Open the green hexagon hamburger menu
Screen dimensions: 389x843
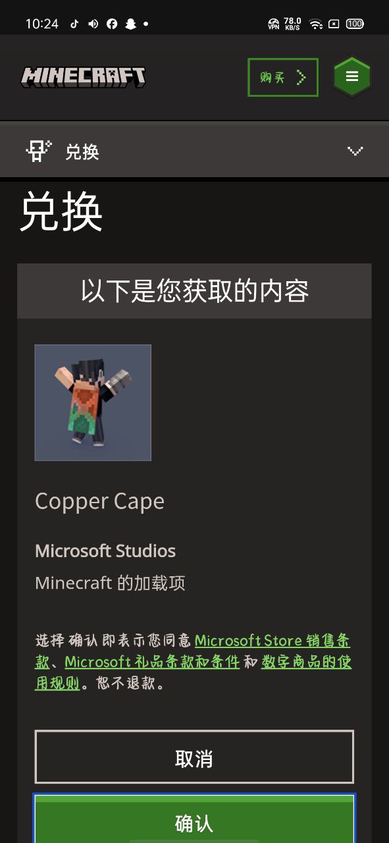[352, 77]
